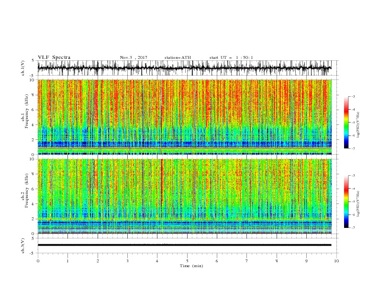Click the time axis tick label '5'
Screen dimensions: 379x293
[187, 261]
